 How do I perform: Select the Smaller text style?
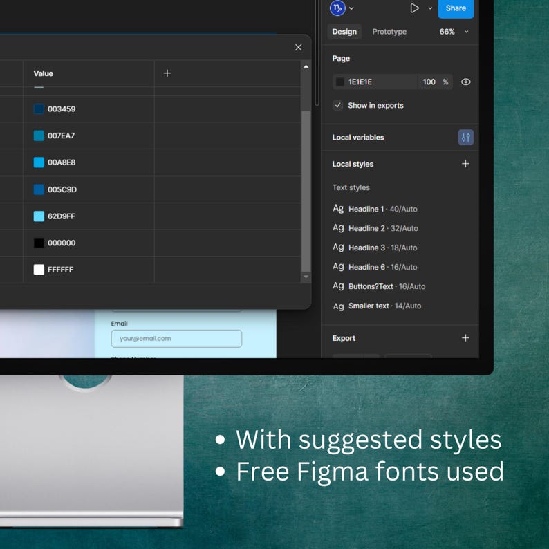coord(377,306)
